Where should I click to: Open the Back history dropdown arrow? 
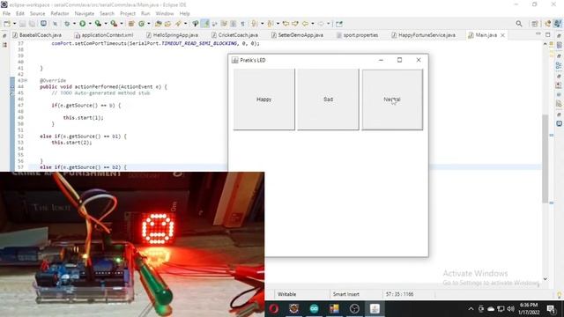click(313, 24)
